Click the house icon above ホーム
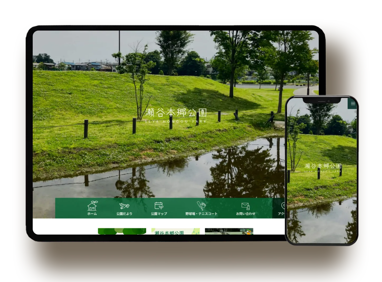Screen dimensions: 382x282 coord(92,205)
